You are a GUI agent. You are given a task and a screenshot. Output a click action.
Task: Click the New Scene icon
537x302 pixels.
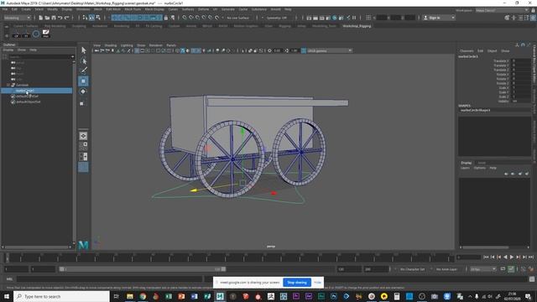[41, 18]
